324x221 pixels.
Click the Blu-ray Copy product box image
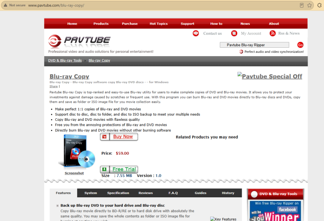click(77, 151)
